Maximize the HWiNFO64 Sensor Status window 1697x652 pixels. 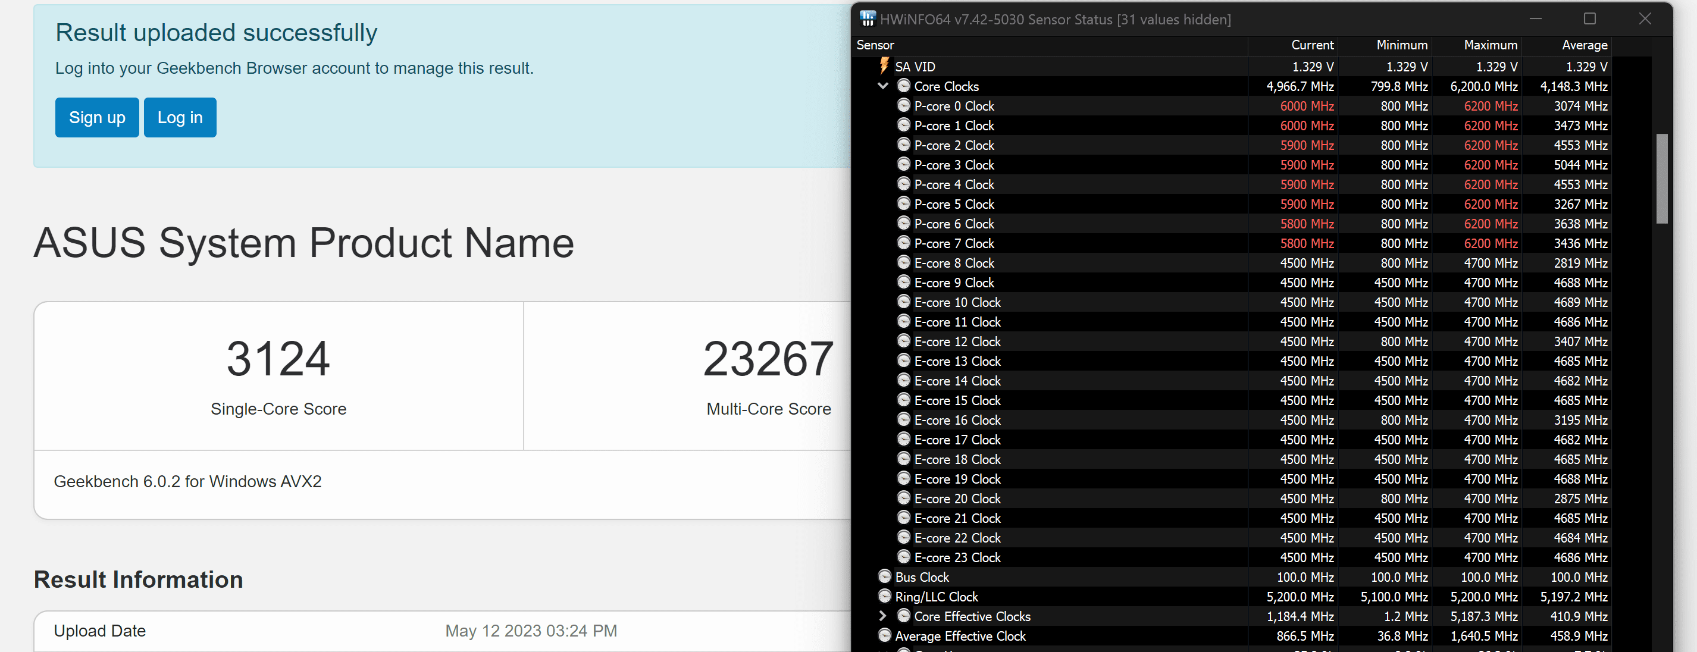click(x=1590, y=18)
